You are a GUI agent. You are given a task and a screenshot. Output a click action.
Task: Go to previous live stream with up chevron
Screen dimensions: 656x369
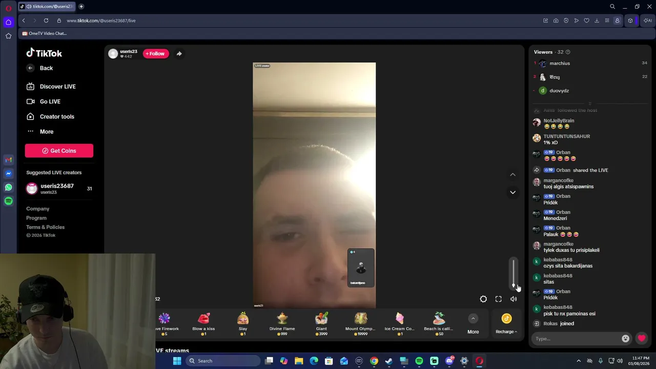pyautogui.click(x=512, y=175)
